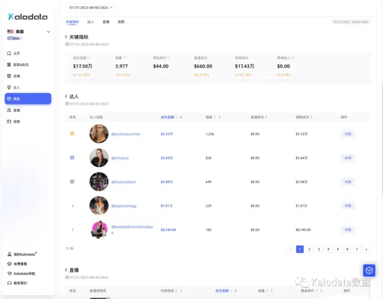Screen dimensions: 383x299
Task: Open 国家&类目 category icon in sidebar
Action: 9,64
